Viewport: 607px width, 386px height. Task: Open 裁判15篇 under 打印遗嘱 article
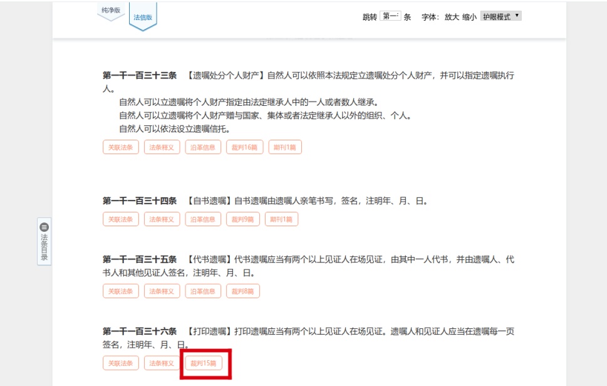click(204, 363)
